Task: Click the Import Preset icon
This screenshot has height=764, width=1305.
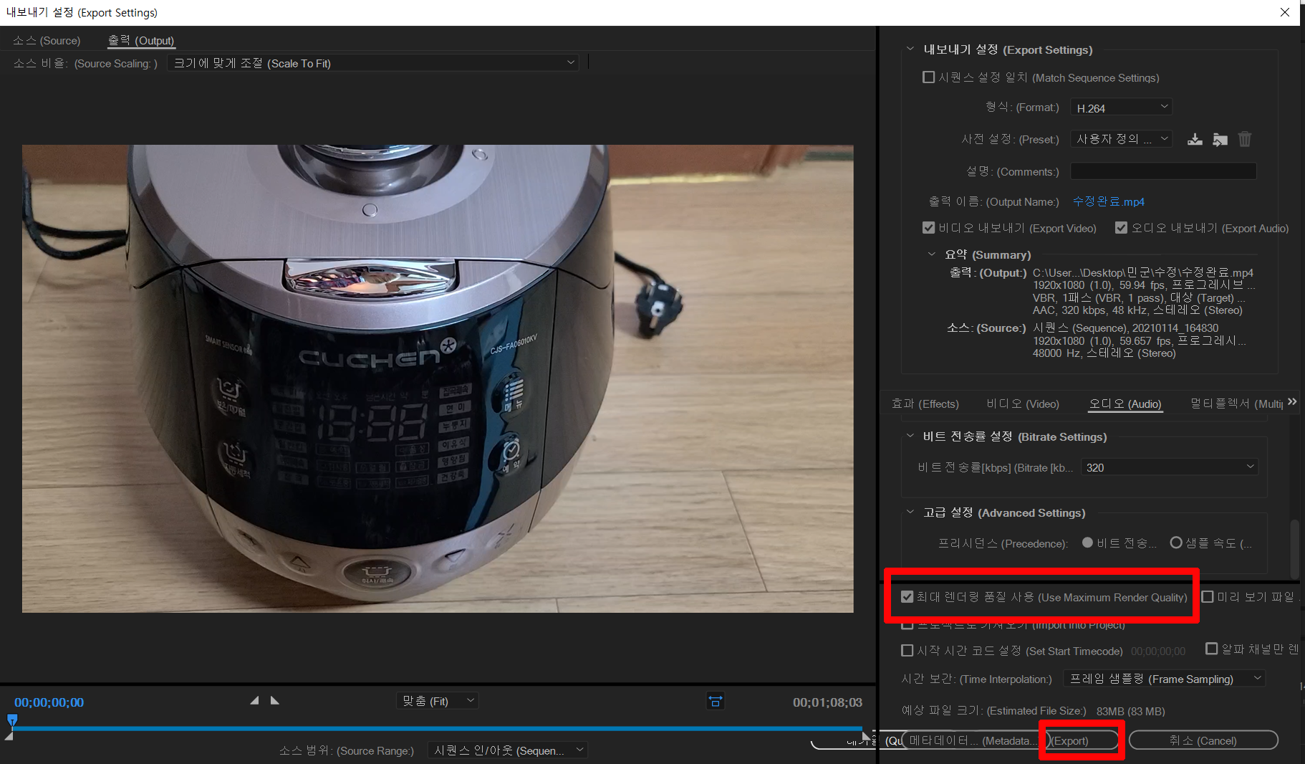Action: (x=1220, y=139)
